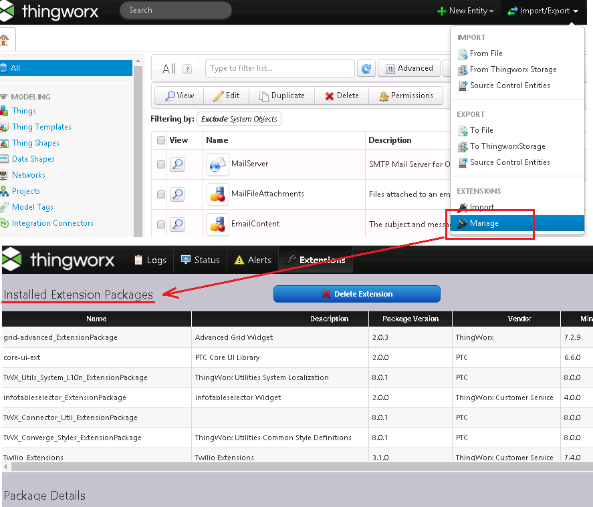
Task: Open the New Entity dropdown arrow
Action: (x=491, y=11)
